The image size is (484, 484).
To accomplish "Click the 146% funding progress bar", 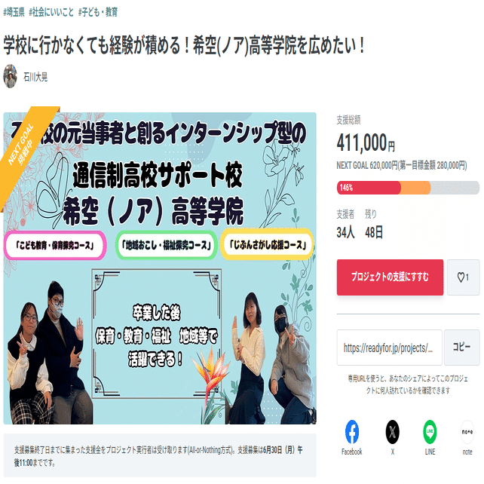I will [408, 188].
